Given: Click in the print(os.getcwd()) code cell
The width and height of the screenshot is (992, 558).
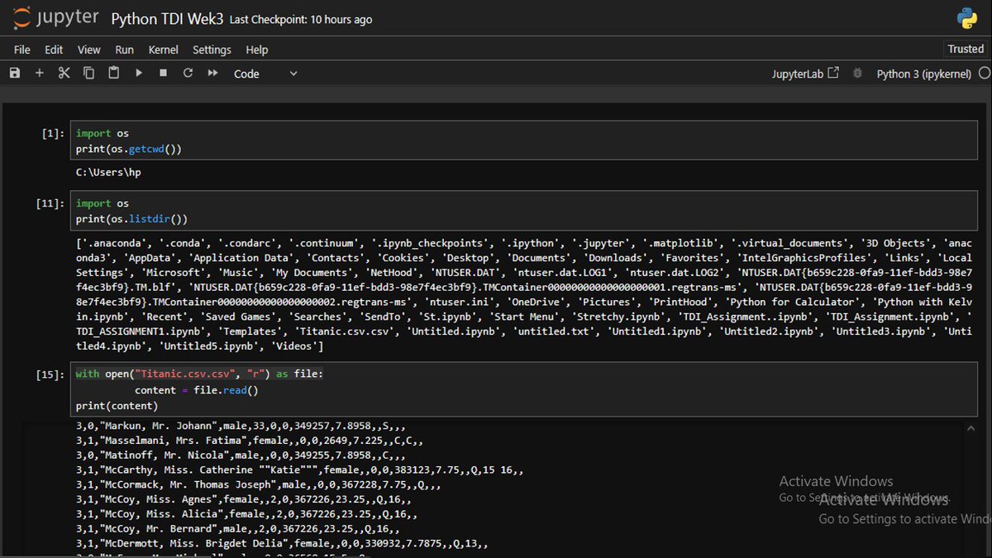Looking at the screenshot, I should [524, 141].
